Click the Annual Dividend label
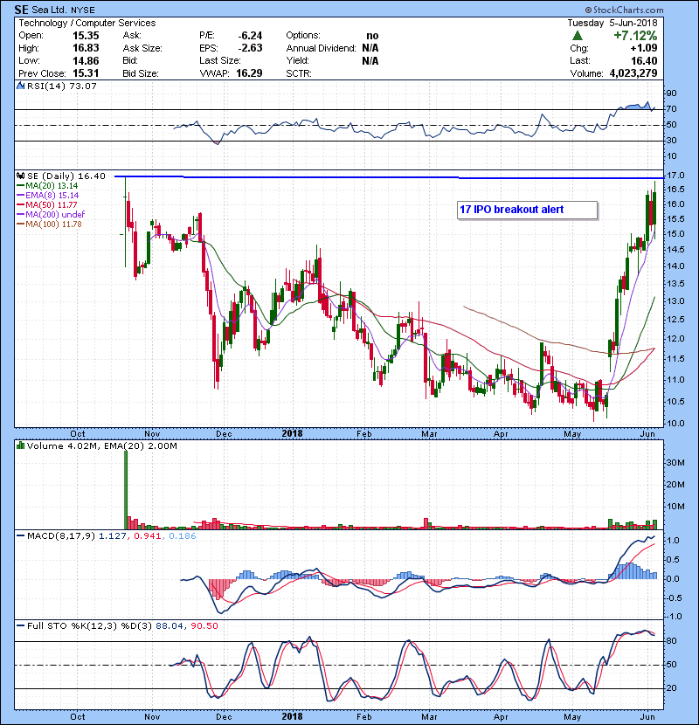Viewport: 699px width, 725px height. click(x=321, y=48)
